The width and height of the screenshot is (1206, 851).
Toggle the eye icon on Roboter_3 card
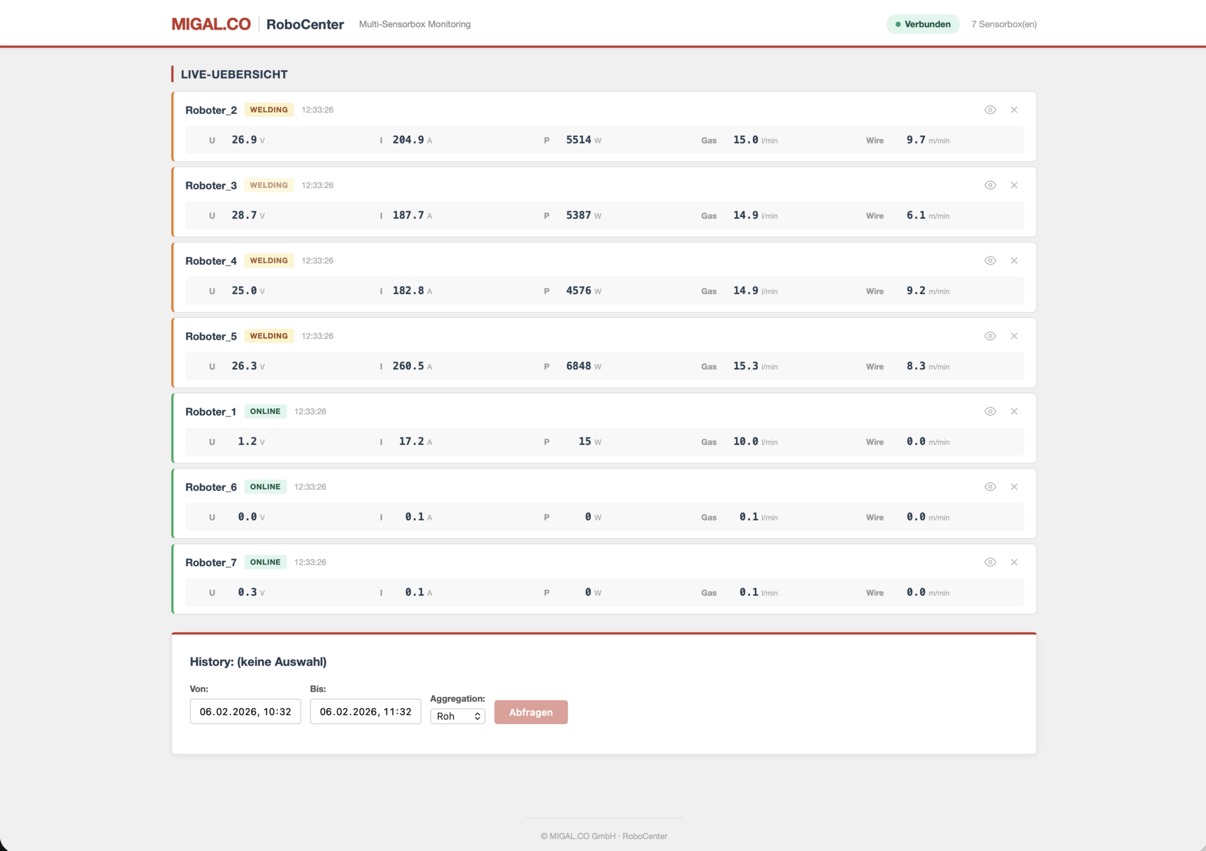tap(990, 185)
